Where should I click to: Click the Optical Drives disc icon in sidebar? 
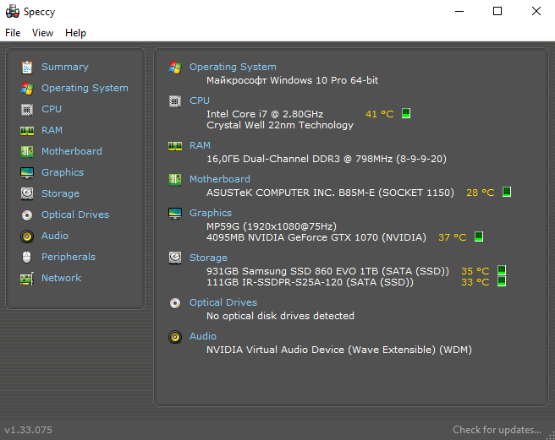[x=26, y=215]
